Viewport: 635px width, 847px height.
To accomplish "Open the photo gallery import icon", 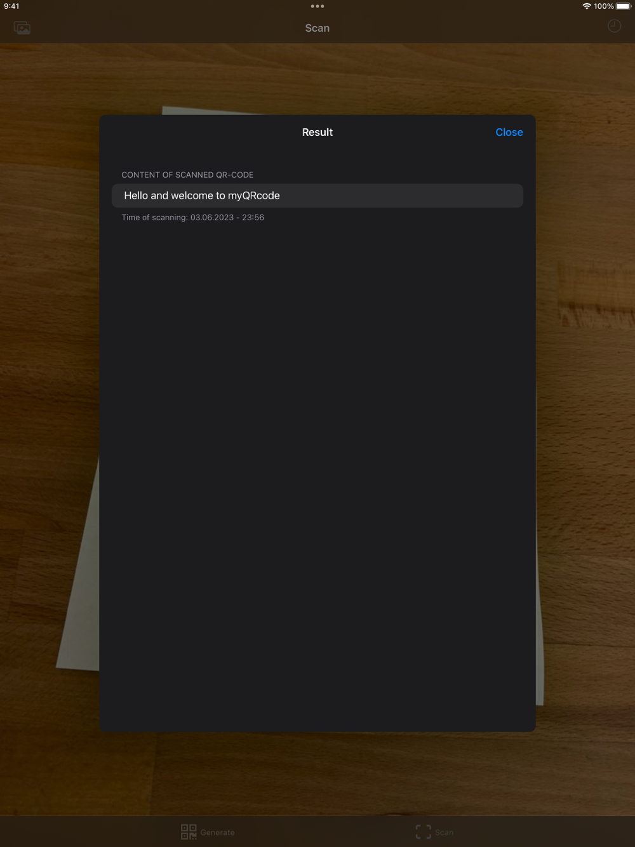I will 22,28.
